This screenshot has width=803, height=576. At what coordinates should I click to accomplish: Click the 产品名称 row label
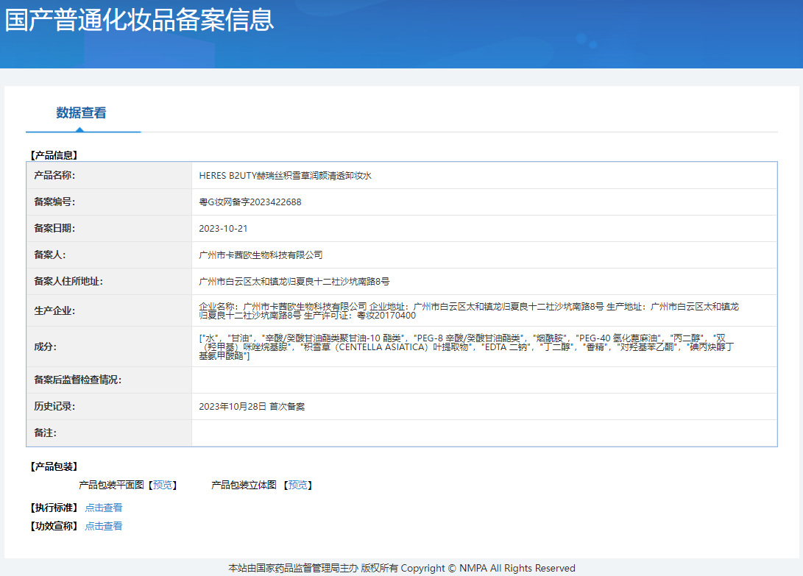click(54, 176)
